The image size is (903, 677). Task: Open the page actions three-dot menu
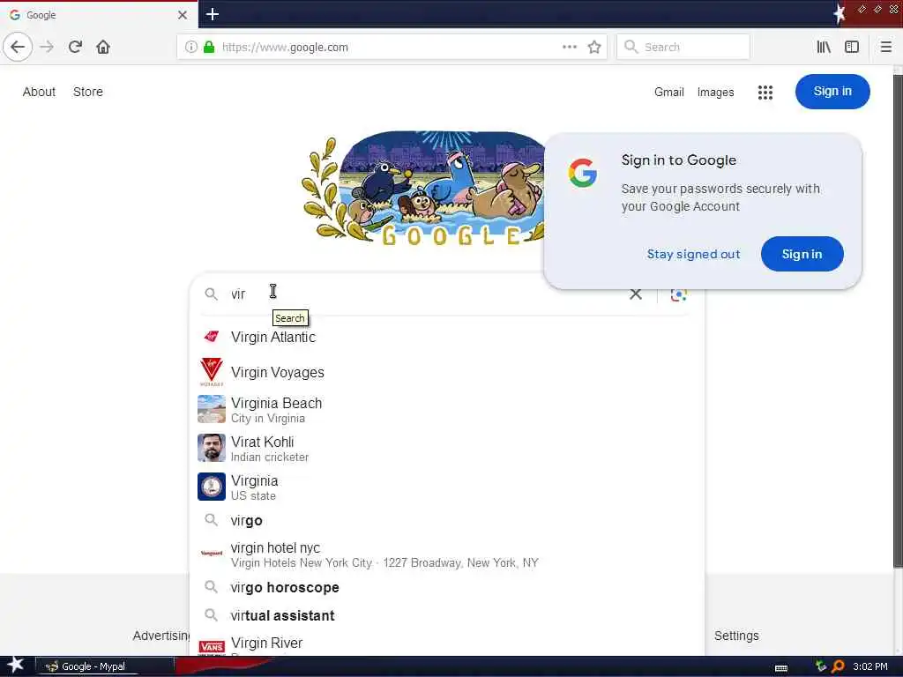pyautogui.click(x=570, y=47)
